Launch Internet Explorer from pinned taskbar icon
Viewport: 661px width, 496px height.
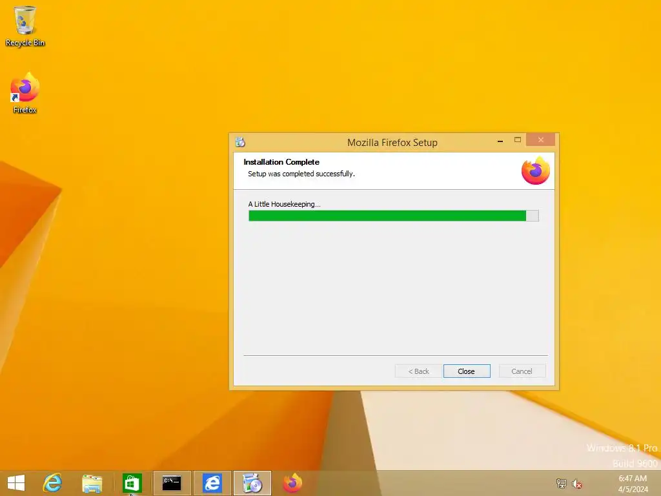[x=53, y=483]
